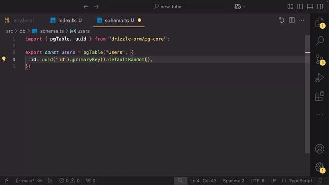Switch the main git branch
This screenshot has height=185, width=329.
[x=25, y=180]
